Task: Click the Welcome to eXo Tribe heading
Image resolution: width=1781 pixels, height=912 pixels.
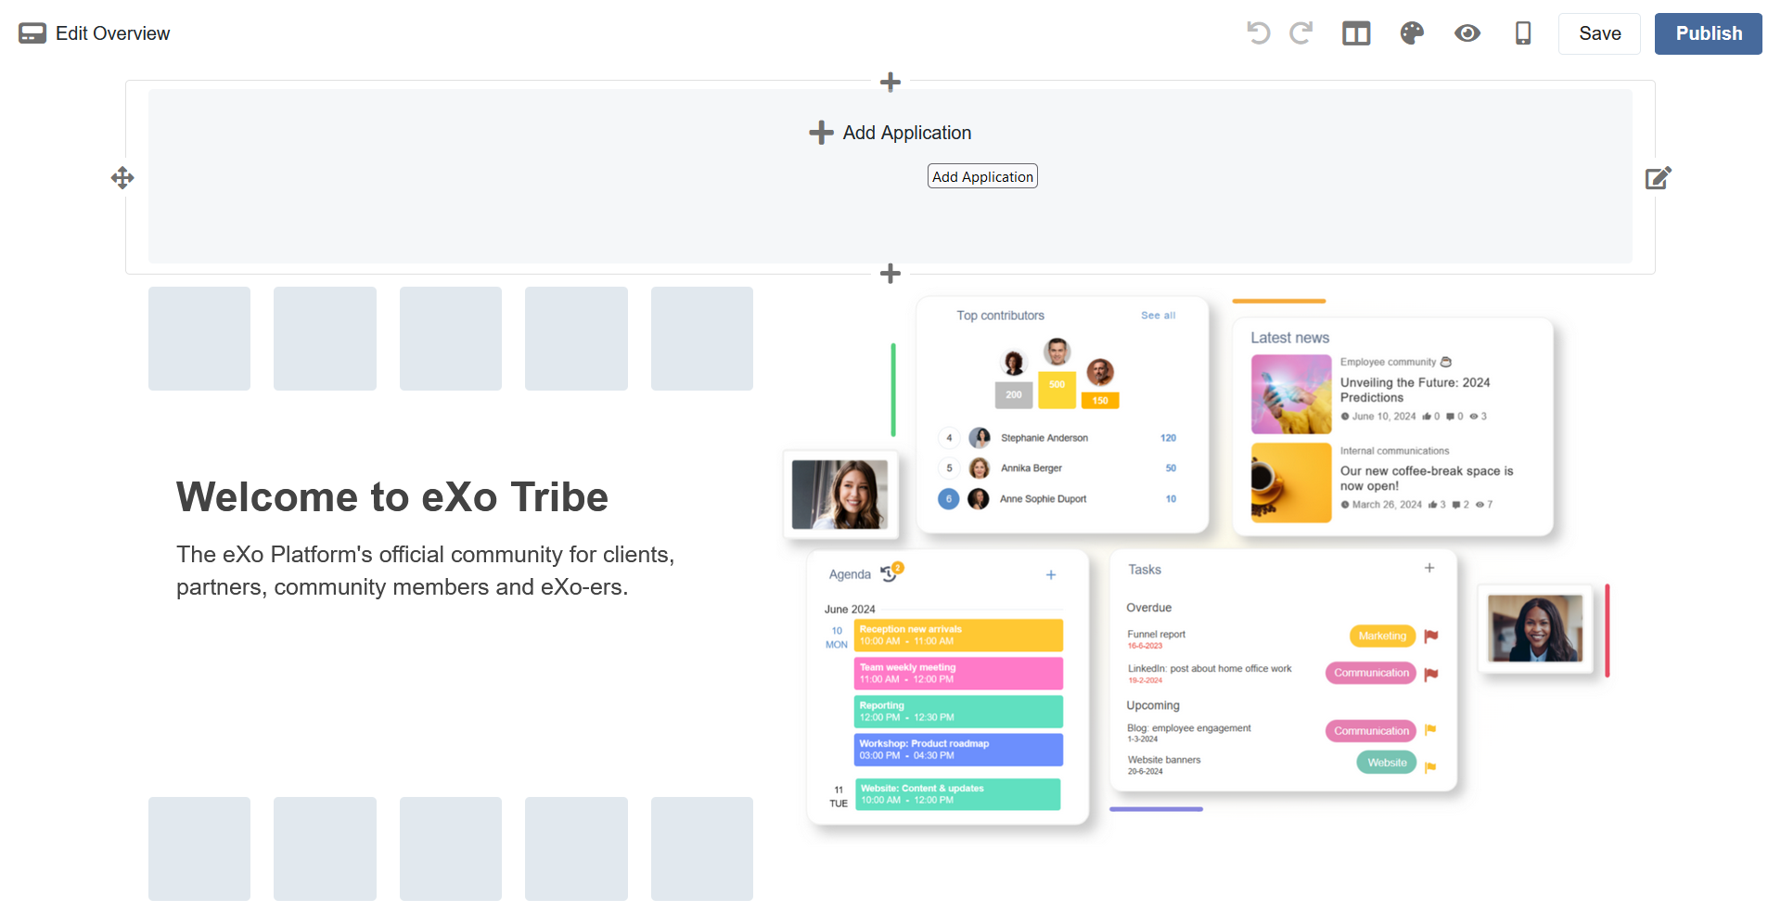Action: (x=392, y=497)
